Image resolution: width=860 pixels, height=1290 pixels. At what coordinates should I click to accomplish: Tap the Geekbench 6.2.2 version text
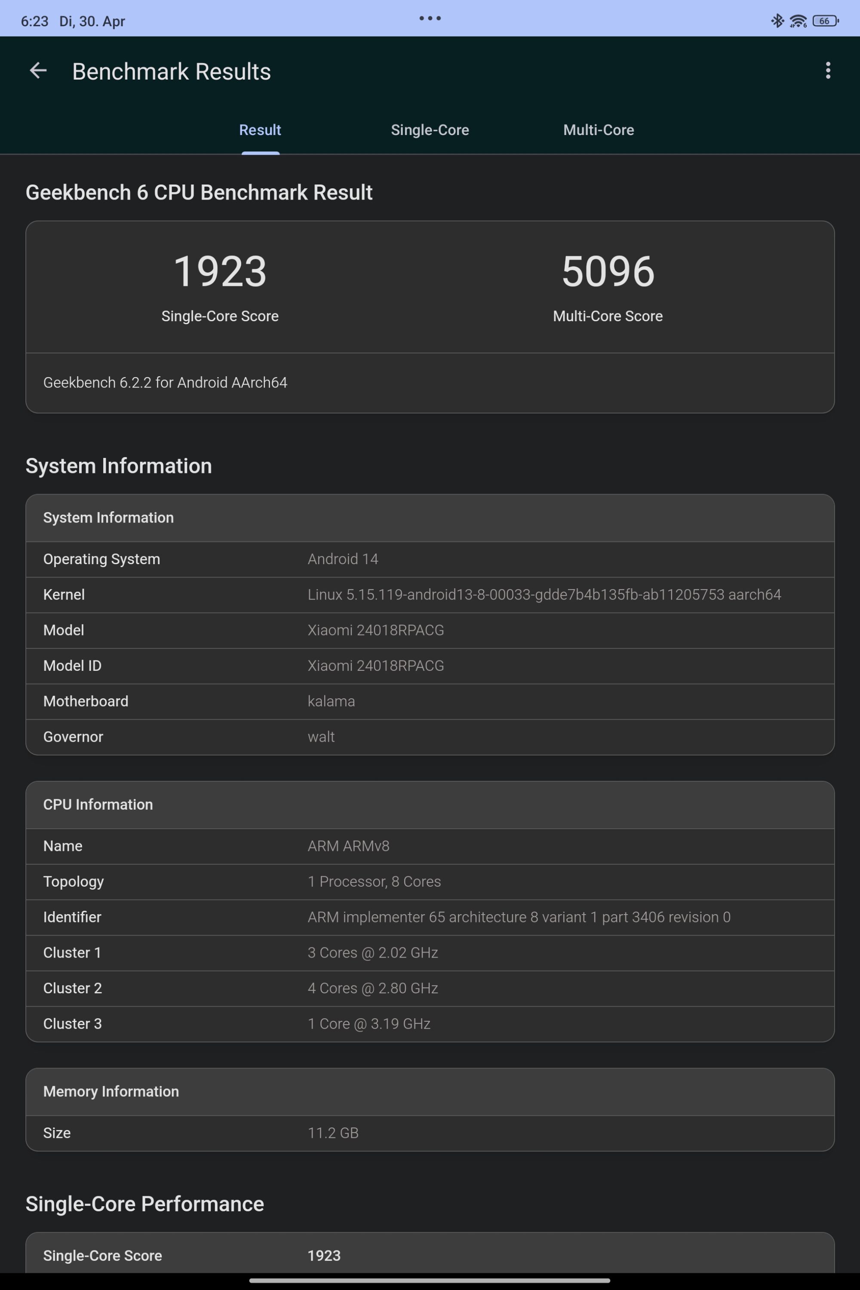(165, 382)
